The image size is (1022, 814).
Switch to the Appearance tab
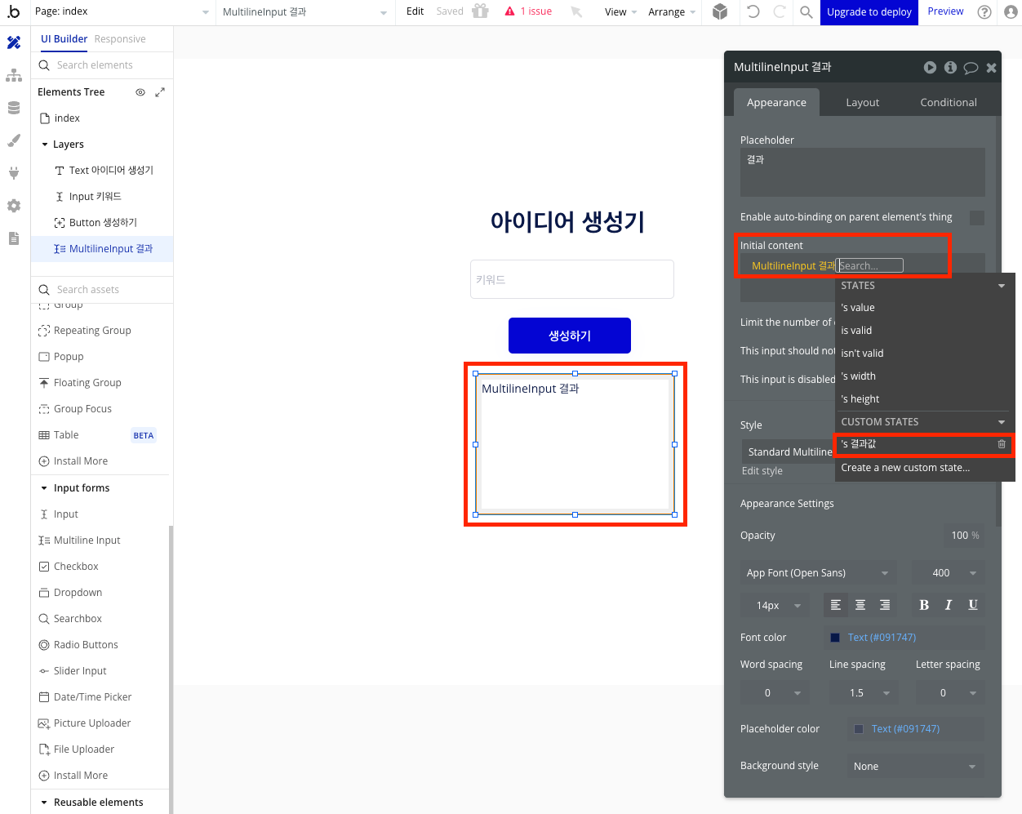[x=776, y=103]
